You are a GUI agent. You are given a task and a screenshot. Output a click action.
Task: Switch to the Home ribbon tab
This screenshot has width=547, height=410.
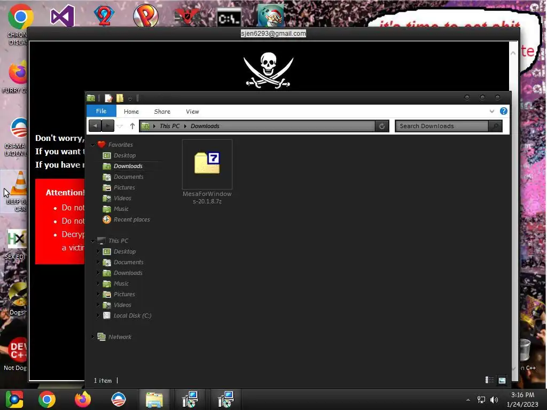131,112
